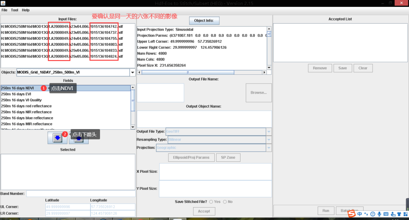
Task: Click Object Info vertical scroll up arrow
Action: pos(269,29)
